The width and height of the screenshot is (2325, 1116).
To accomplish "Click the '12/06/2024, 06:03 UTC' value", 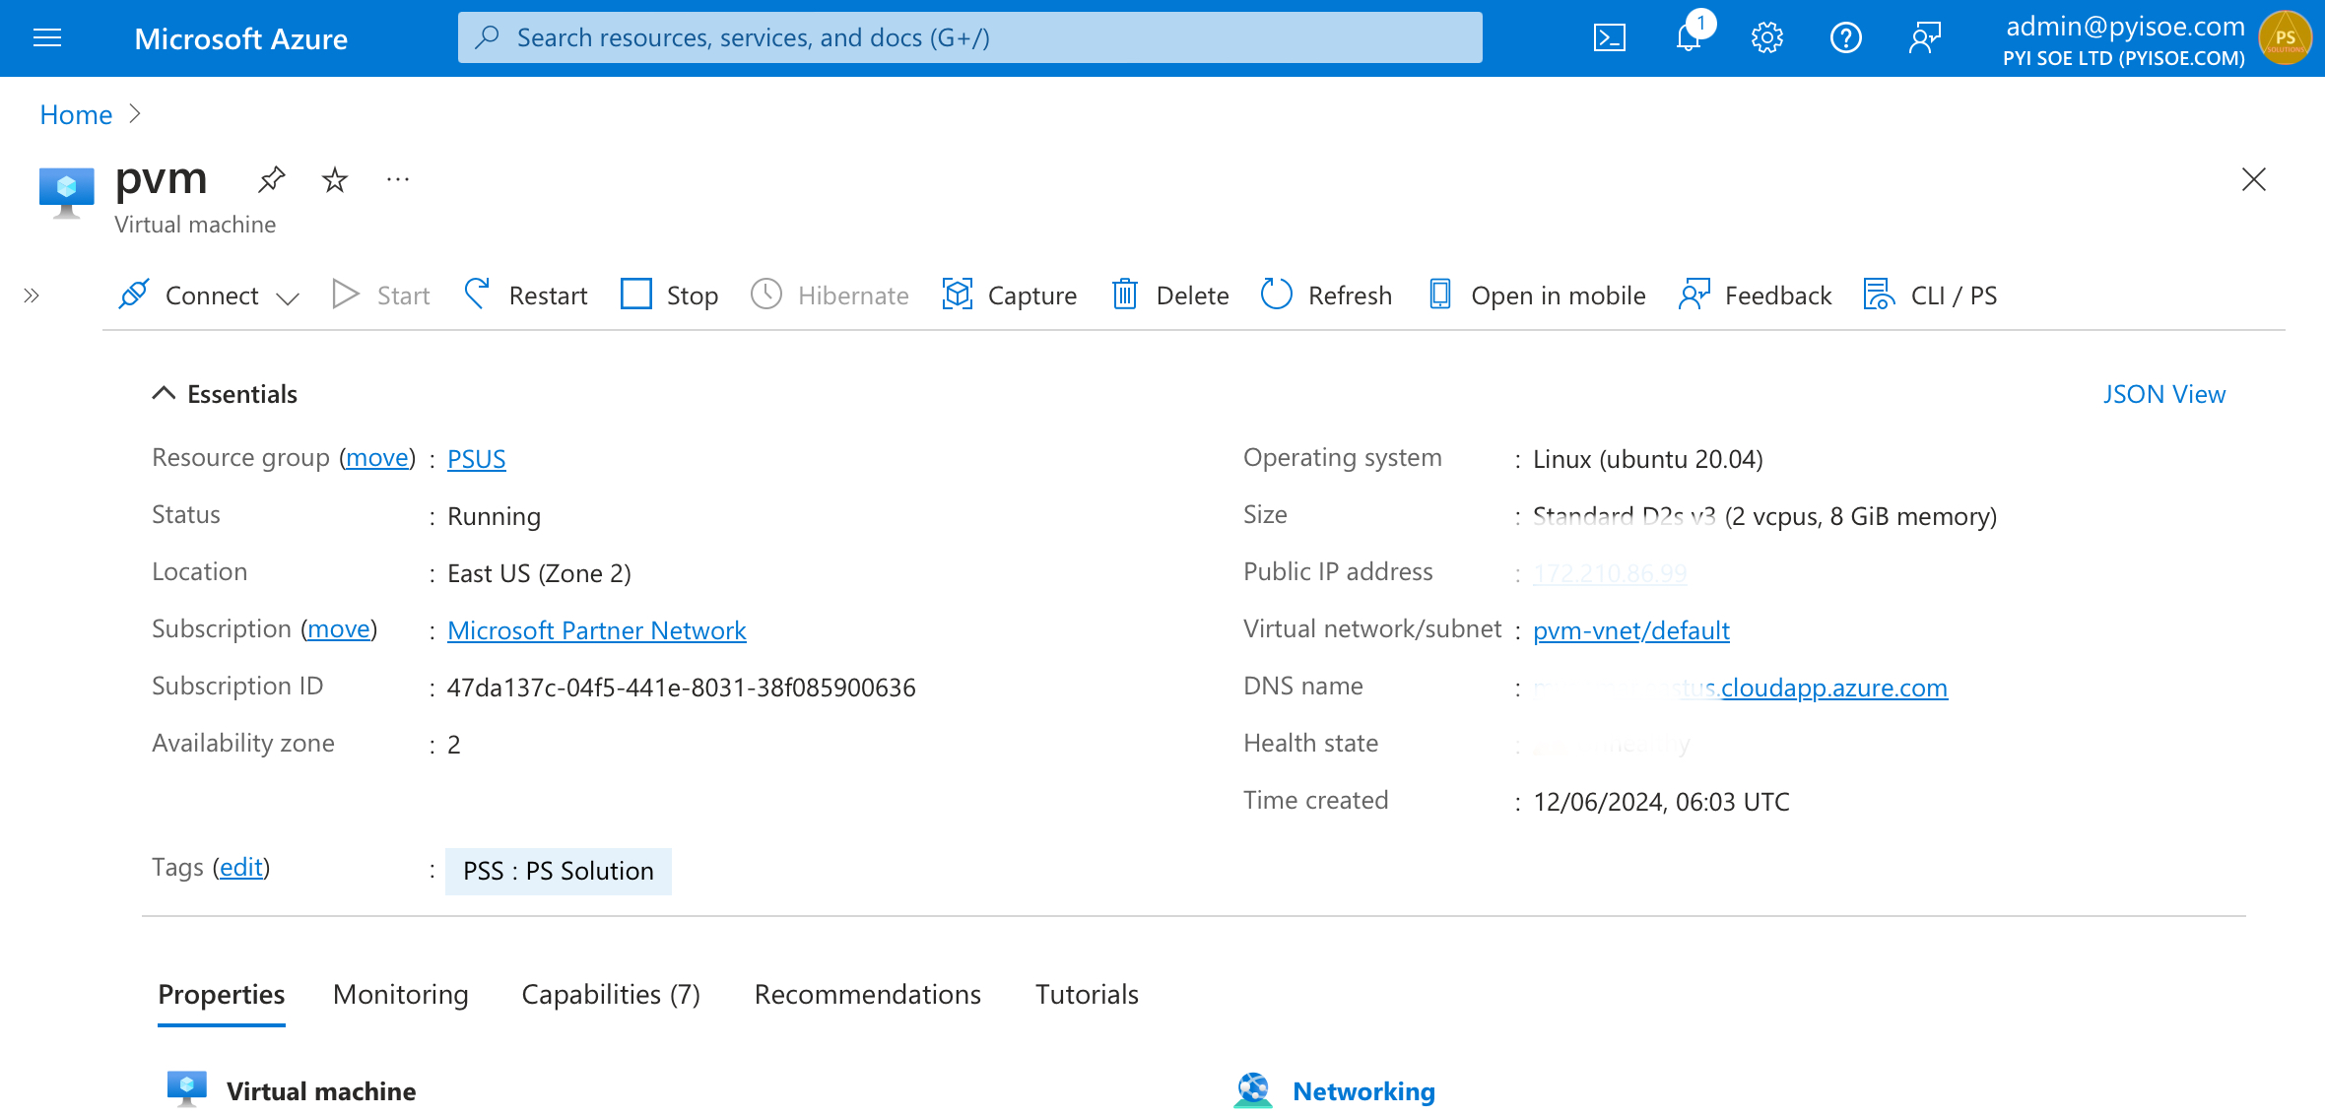I will [1661, 802].
